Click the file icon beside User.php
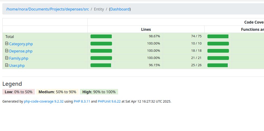Screen dimensions: 264x131 [x=7, y=65]
